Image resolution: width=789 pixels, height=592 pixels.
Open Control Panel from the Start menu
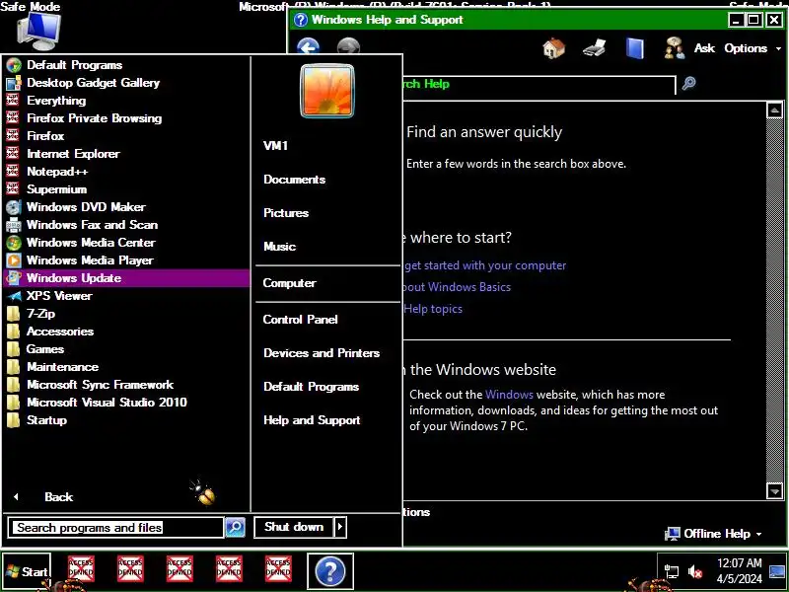(x=300, y=319)
